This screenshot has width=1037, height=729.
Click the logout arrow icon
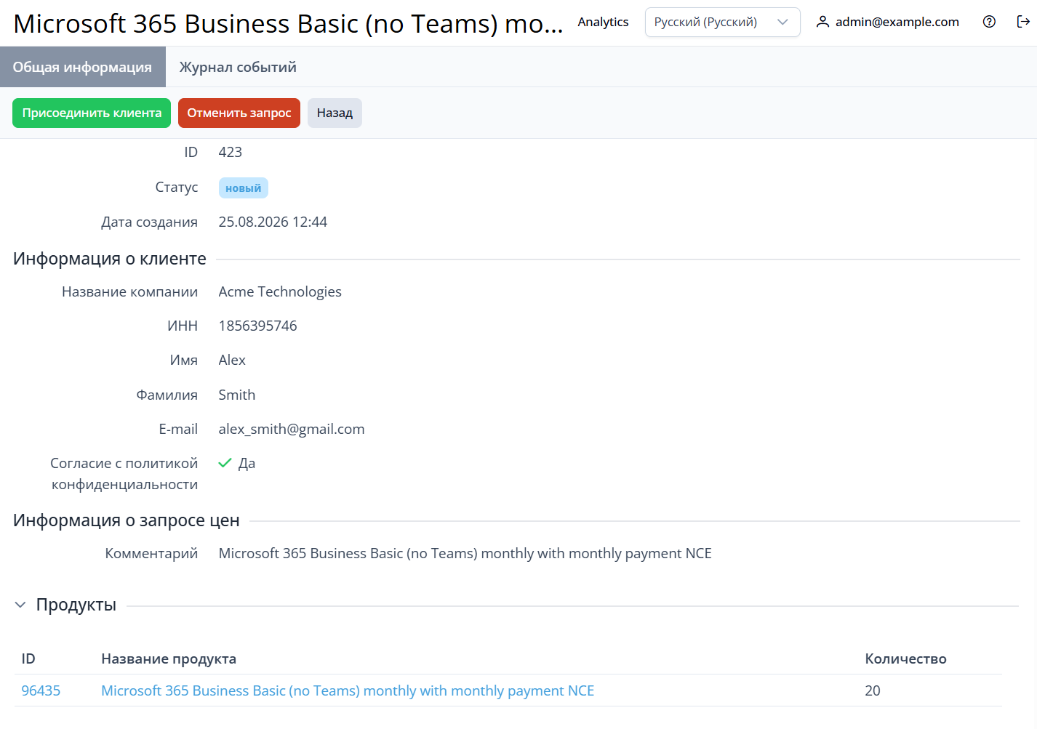[x=1023, y=22]
